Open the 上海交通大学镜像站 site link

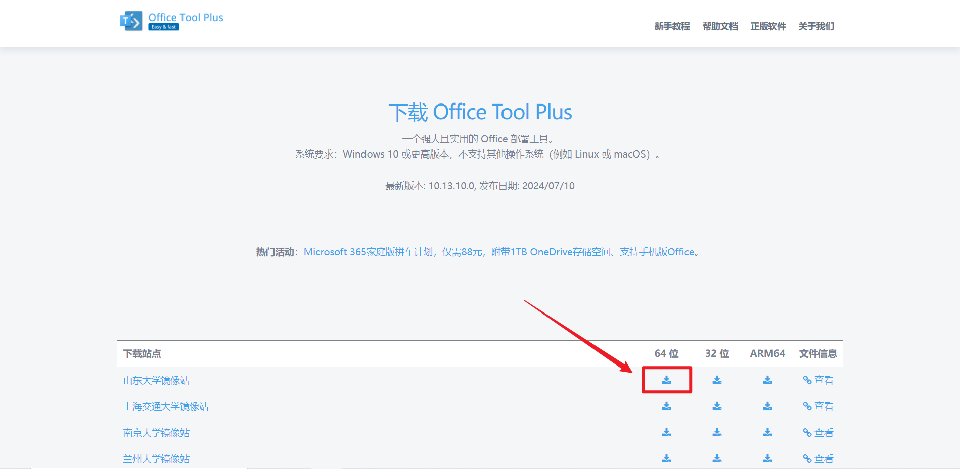[x=167, y=406]
